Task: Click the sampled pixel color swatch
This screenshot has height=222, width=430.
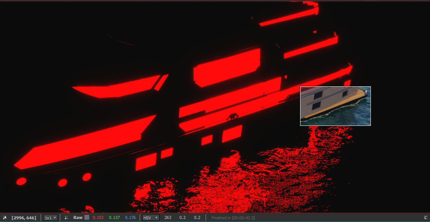Action: coord(87,217)
